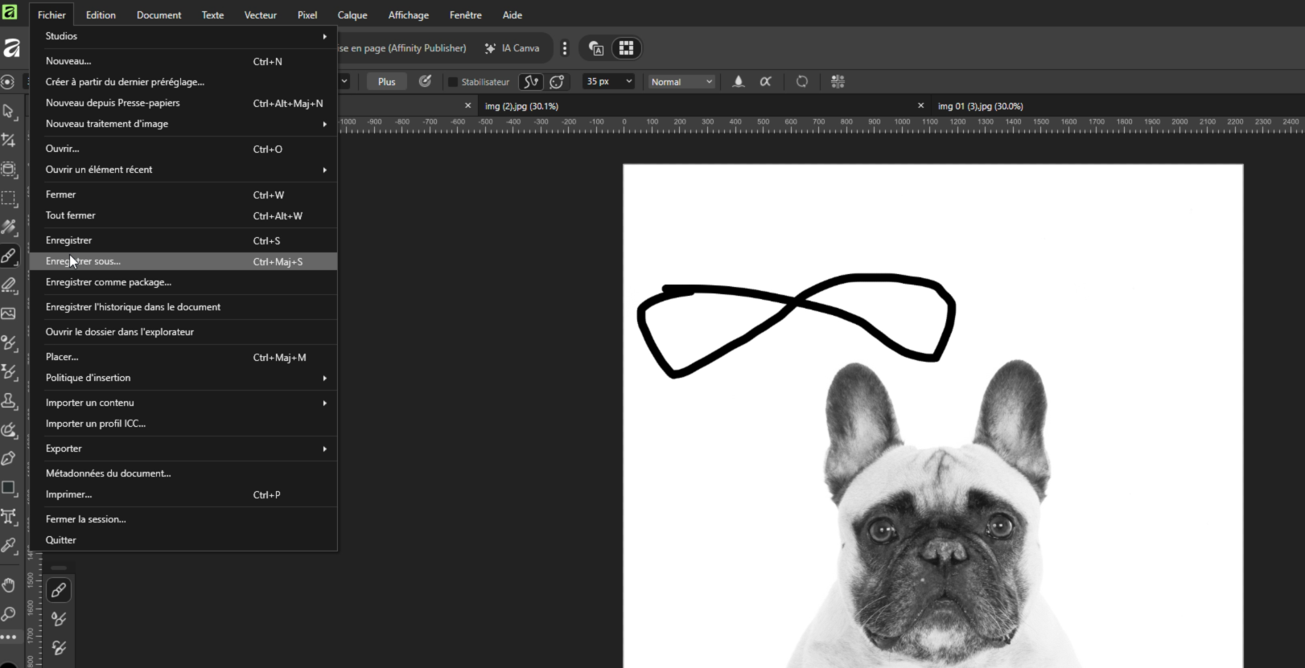1305x668 pixels.
Task: Open the Calque menu
Action: (352, 14)
